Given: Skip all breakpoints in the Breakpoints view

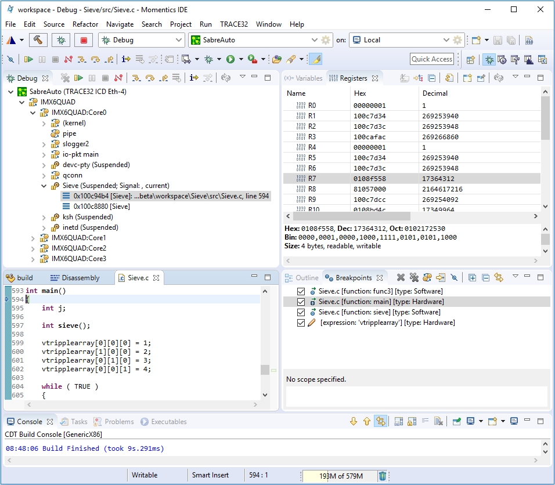Looking at the screenshot, I should [x=454, y=278].
